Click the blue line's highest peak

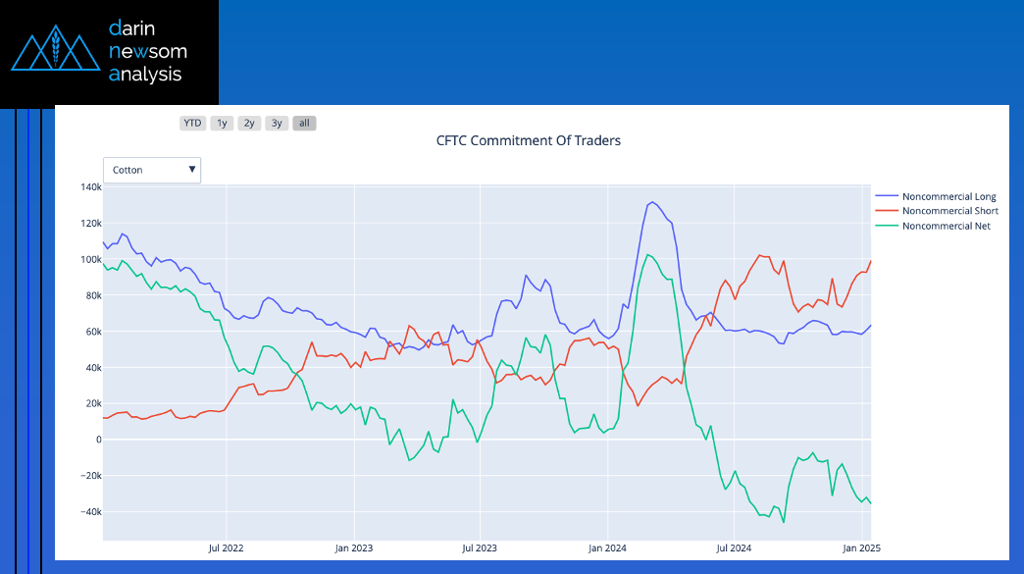click(652, 202)
